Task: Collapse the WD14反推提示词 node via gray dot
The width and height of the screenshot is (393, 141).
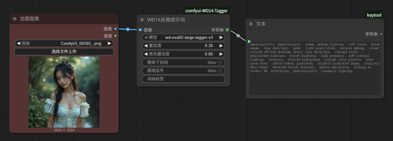Action: (x=142, y=20)
